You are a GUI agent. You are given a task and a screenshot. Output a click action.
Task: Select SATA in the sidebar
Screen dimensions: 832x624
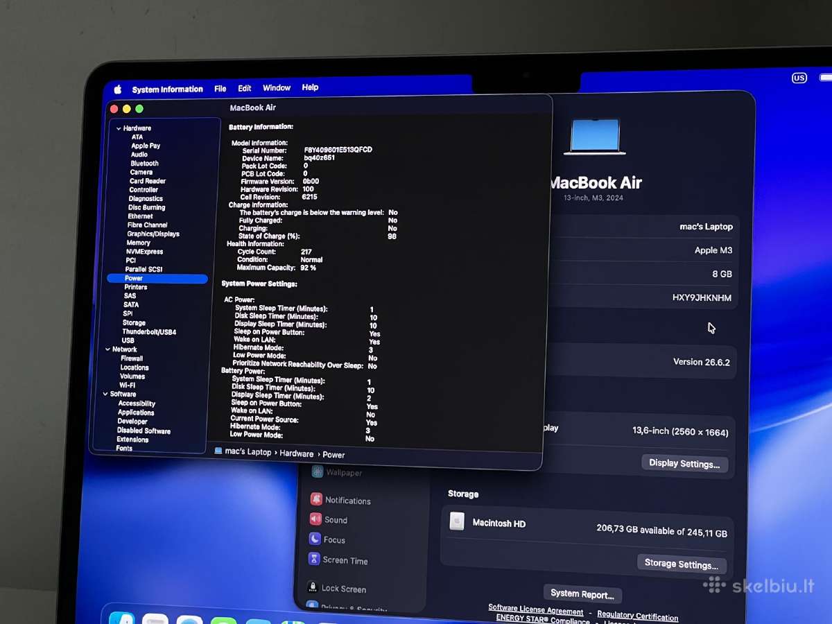[131, 304]
